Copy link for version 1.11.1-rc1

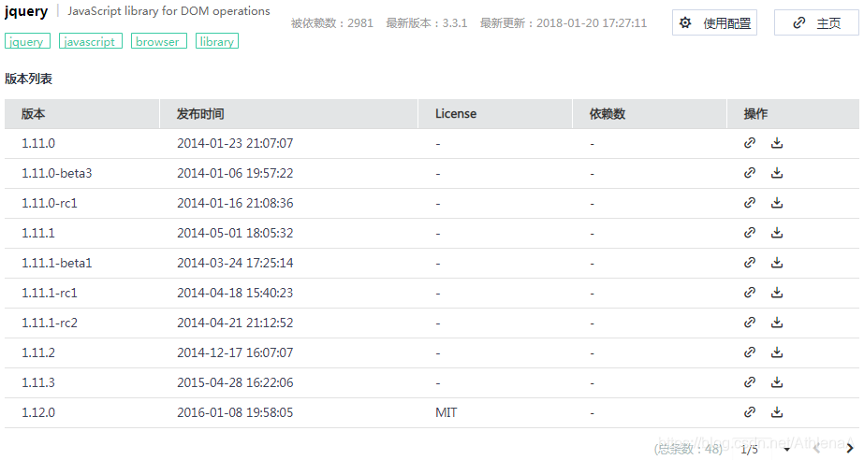click(x=750, y=293)
